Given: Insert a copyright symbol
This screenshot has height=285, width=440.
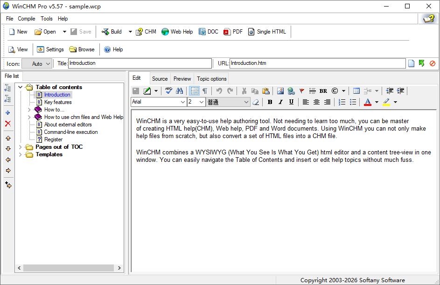Looking at the screenshot, I should coord(335,90).
